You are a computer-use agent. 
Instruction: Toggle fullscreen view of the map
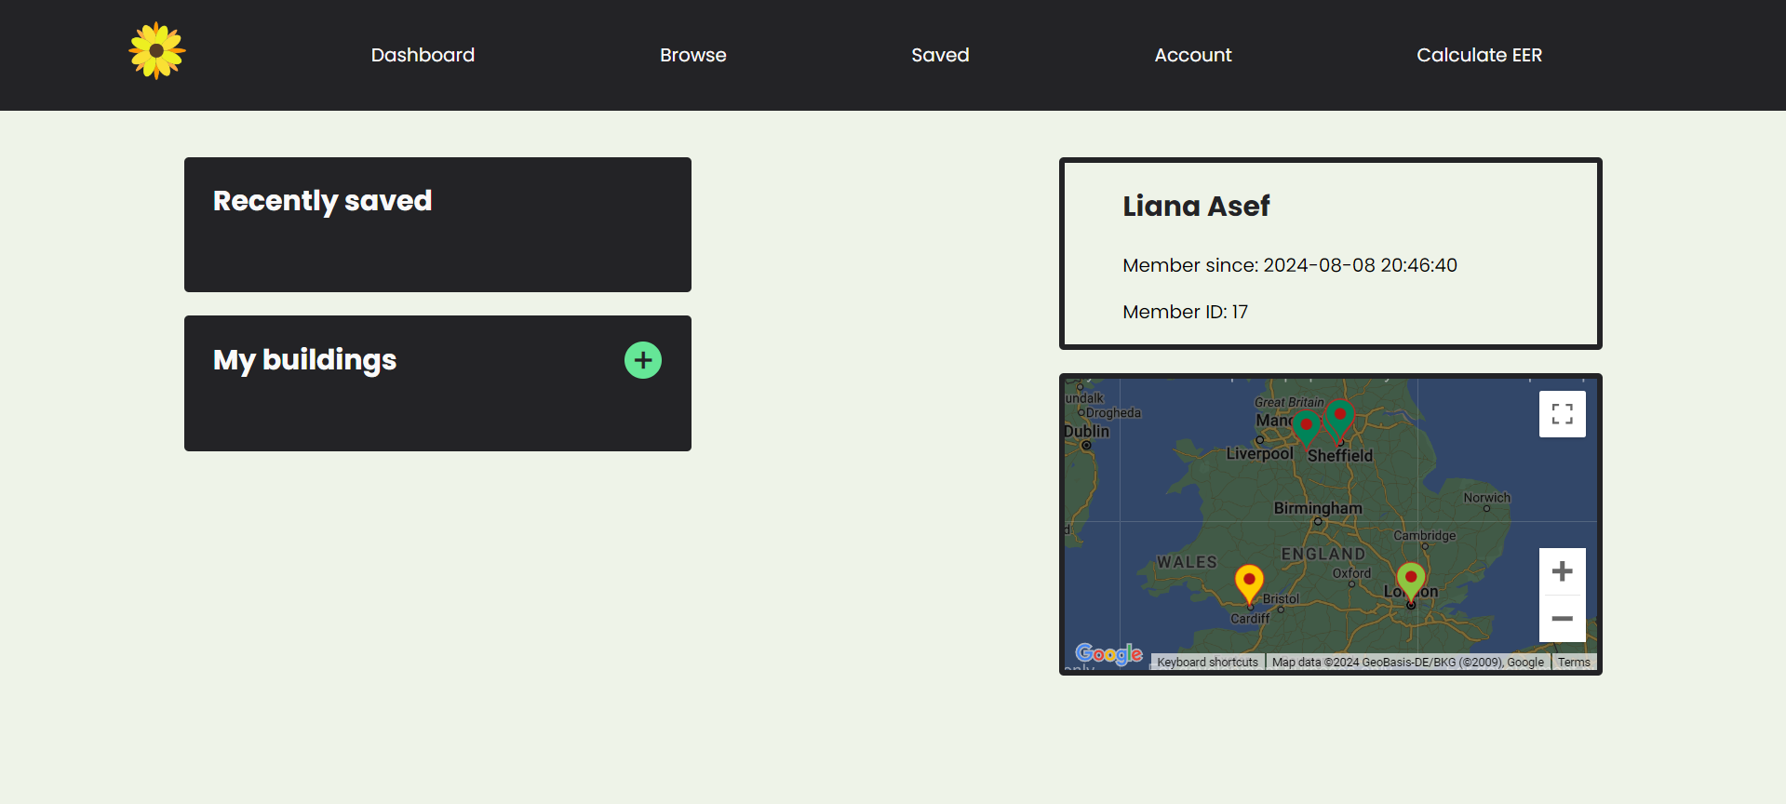[x=1563, y=414]
